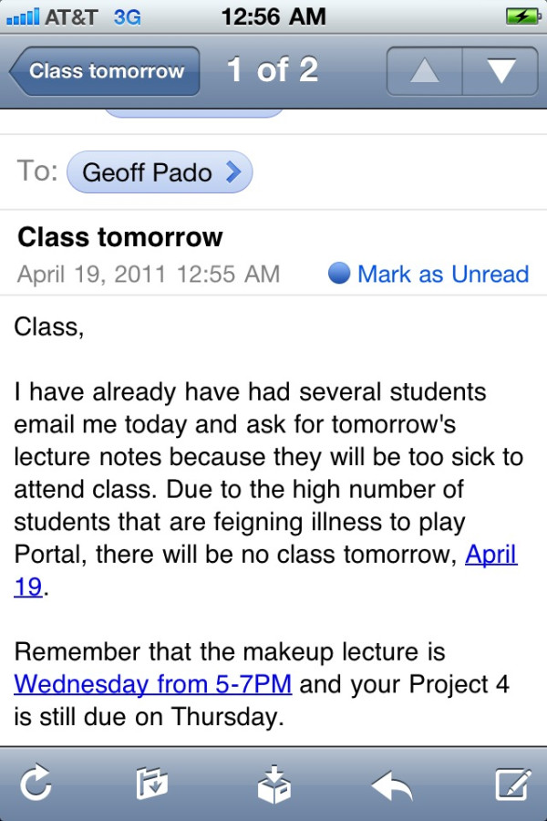The height and width of the screenshot is (821, 547).
Task: Tap the refresh mail icon
Action: (36, 784)
